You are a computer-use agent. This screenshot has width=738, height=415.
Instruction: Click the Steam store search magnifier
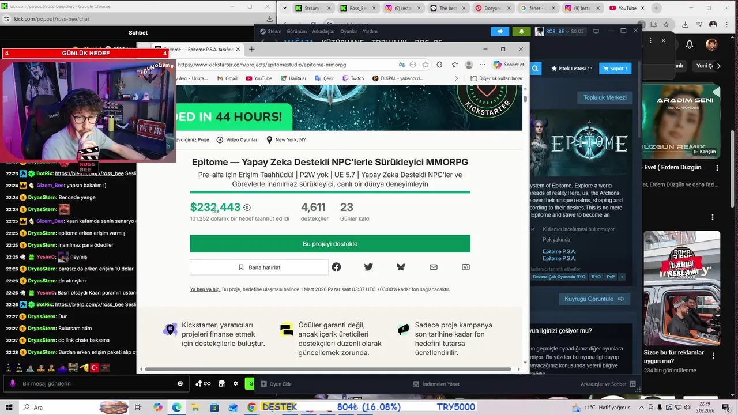point(535,68)
